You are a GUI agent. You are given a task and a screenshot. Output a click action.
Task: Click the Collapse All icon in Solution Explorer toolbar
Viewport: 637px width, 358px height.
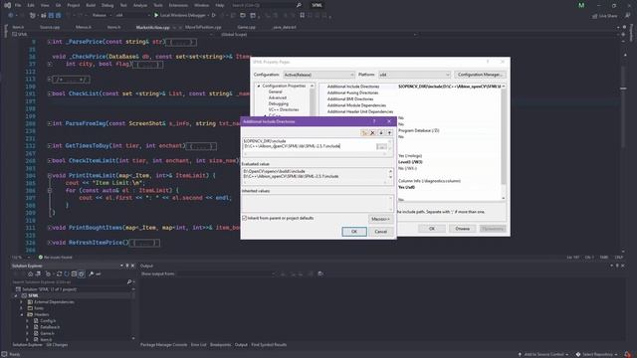pyautogui.click(x=74, y=274)
